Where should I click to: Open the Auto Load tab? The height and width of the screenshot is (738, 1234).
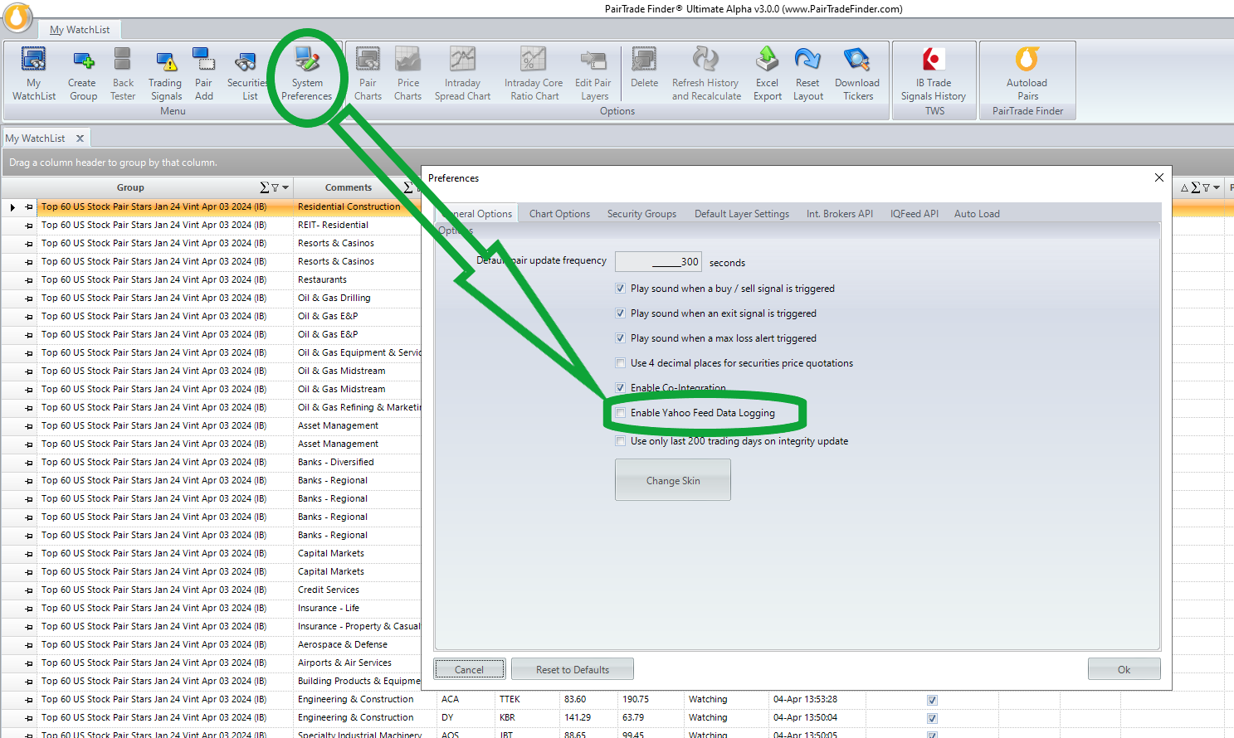[977, 214]
